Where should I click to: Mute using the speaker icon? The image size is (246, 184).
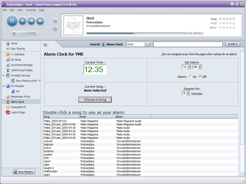click(14, 33)
